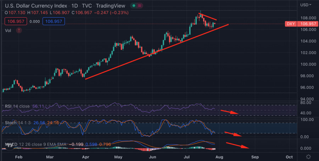Click the red-bordered sell price 106.957 button
Viewport: 319px width, 161px height.
pos(16,21)
